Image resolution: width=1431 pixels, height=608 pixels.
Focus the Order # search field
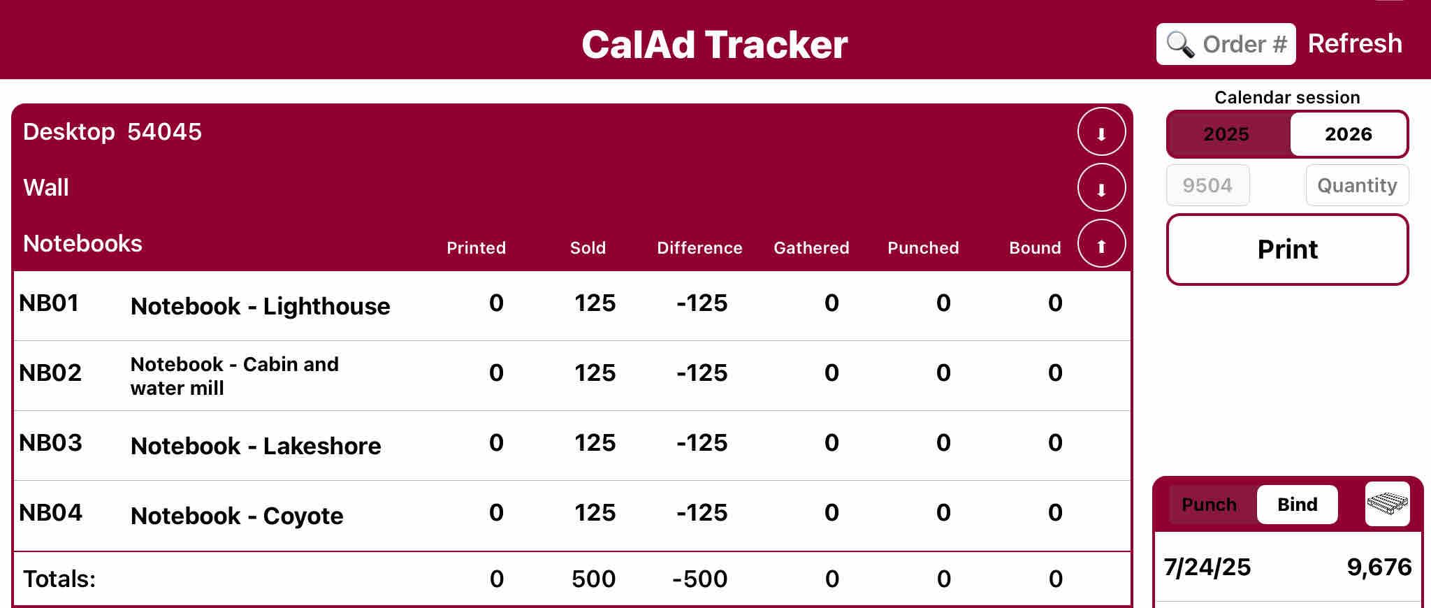pos(1244,44)
